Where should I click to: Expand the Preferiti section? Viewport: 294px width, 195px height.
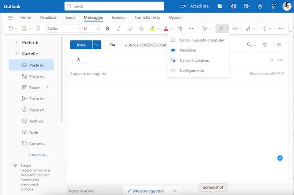tap(16, 42)
